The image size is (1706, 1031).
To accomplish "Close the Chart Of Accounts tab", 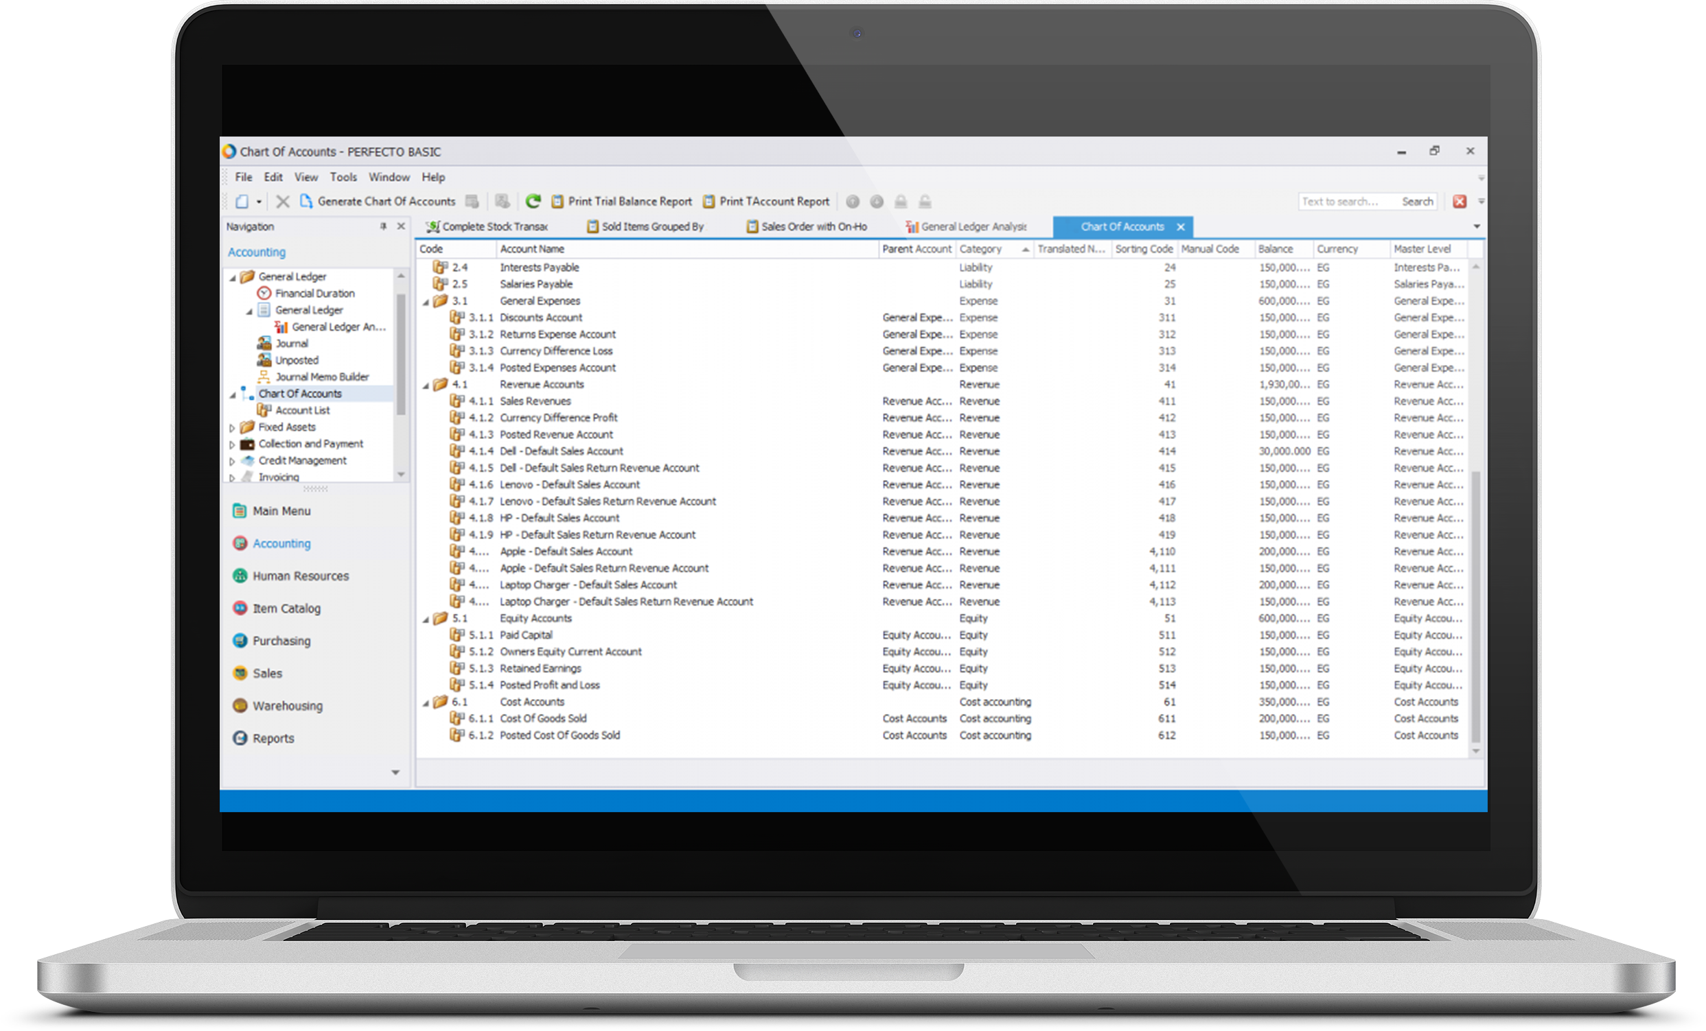I will click(x=1181, y=227).
